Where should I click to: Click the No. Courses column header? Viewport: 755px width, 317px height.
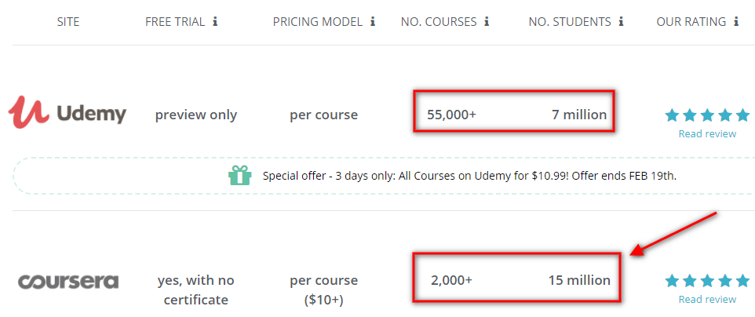(439, 22)
